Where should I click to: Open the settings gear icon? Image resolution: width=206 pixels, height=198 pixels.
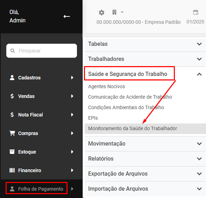[101, 13]
